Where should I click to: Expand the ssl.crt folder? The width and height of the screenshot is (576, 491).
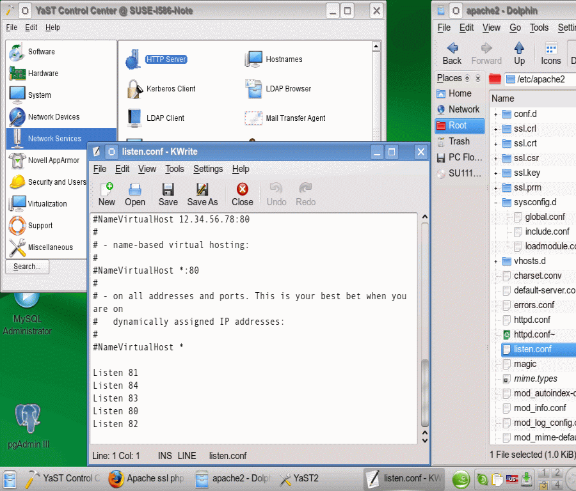(x=495, y=144)
